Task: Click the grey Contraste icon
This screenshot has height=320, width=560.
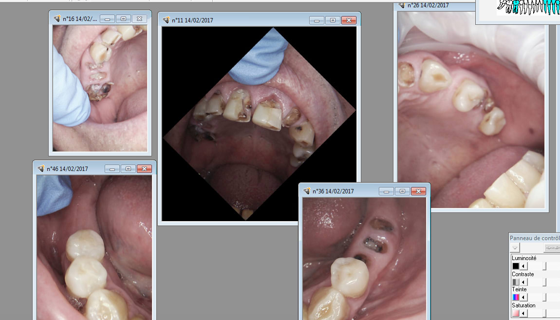Action: (x=516, y=282)
